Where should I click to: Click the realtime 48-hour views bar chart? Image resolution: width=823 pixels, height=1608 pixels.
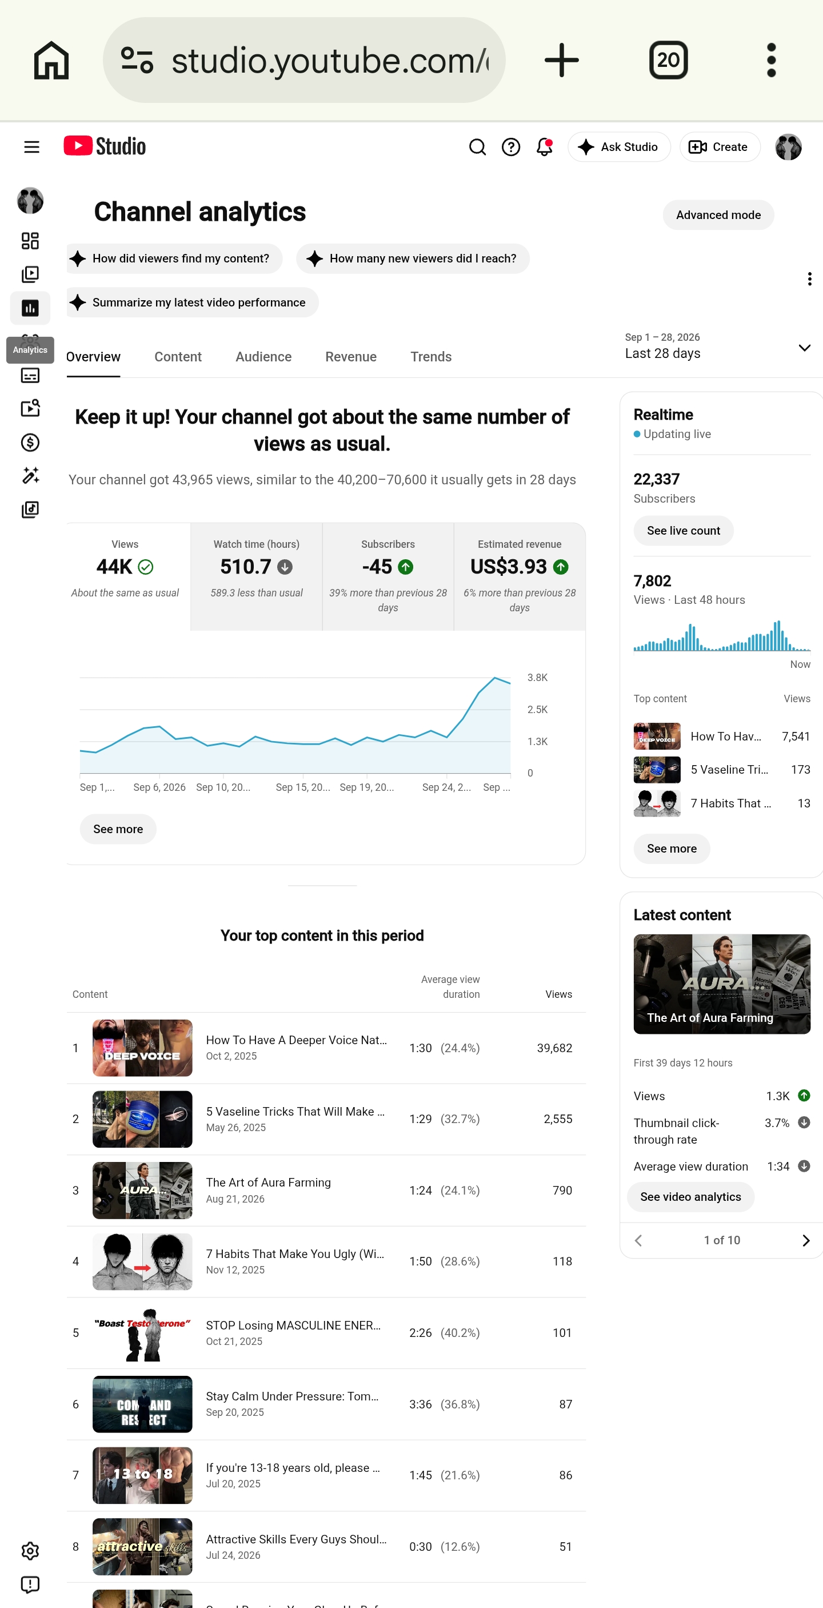pos(722,636)
